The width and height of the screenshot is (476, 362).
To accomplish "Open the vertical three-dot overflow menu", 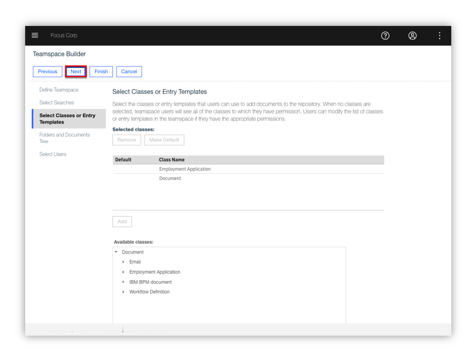I will click(x=439, y=36).
